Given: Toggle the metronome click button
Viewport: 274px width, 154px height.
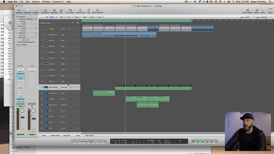Looking at the screenshot, I should (x=216, y=141).
